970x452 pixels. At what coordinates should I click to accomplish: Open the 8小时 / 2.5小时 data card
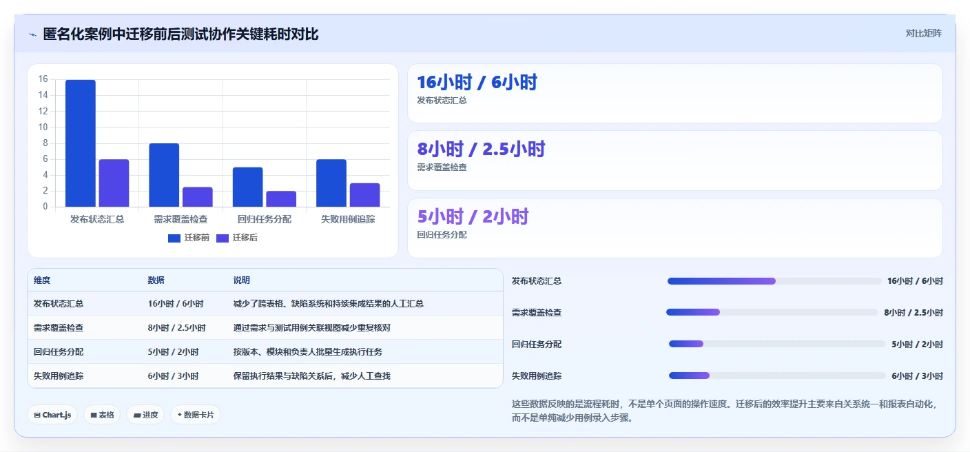[x=674, y=161]
